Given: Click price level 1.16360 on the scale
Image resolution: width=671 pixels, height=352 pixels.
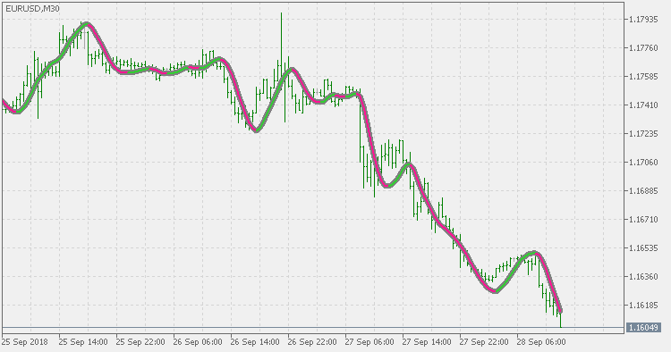Looking at the screenshot, I should tap(643, 277).
